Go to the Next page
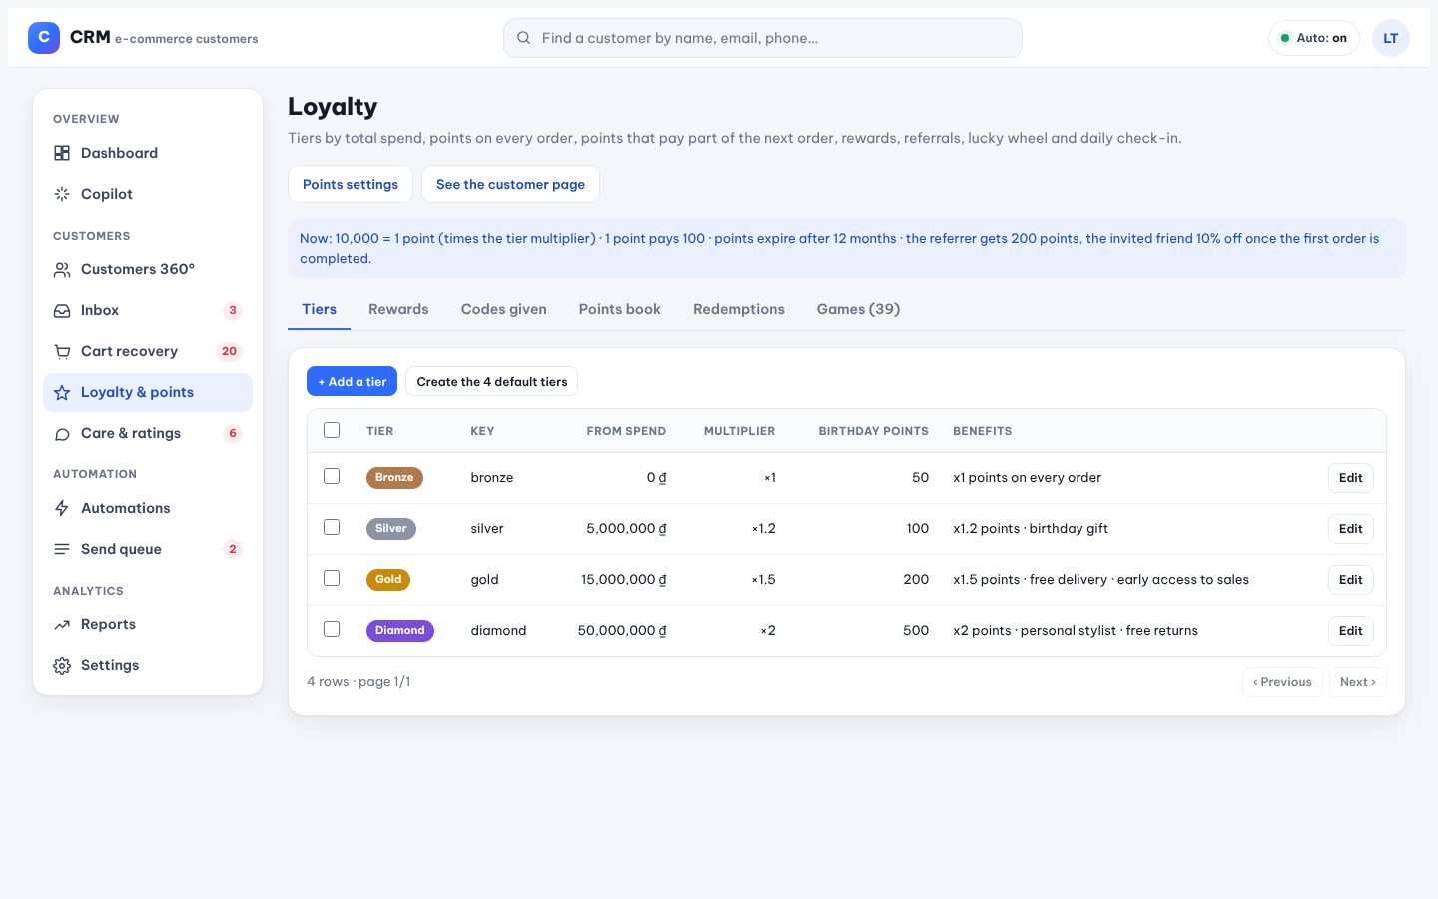Screen dimensions: 1438x899 [x=1358, y=682]
